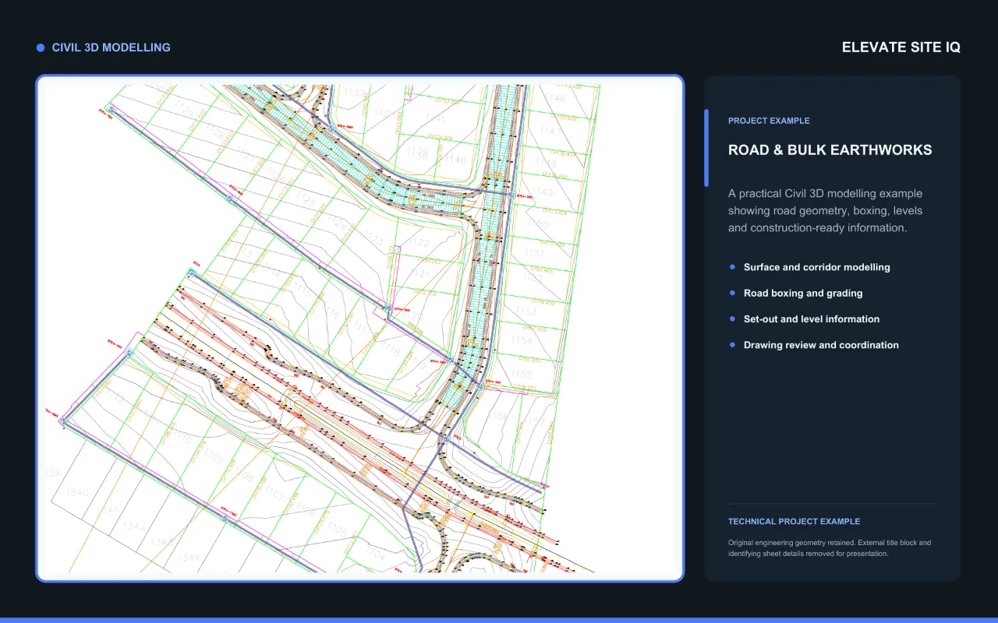This screenshot has width=998, height=623.
Task: Select lot number 1344 in the drawing
Action: [188, 558]
